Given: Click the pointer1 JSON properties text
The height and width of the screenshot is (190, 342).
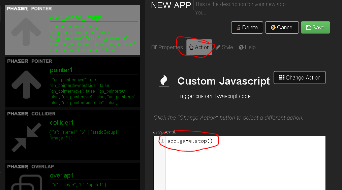Looking at the screenshot, I should (x=93, y=91).
